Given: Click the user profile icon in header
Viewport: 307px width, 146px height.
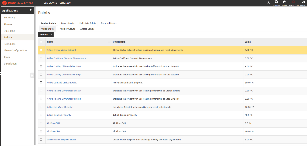Looking at the screenshot, I should tap(268, 3).
